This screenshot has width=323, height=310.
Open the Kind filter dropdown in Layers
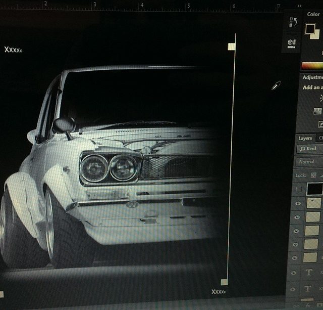coord(309,149)
